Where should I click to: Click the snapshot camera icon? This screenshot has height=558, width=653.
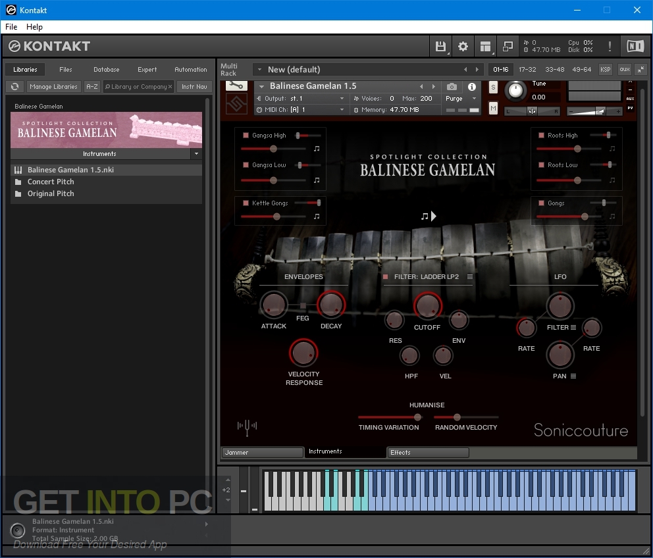452,87
